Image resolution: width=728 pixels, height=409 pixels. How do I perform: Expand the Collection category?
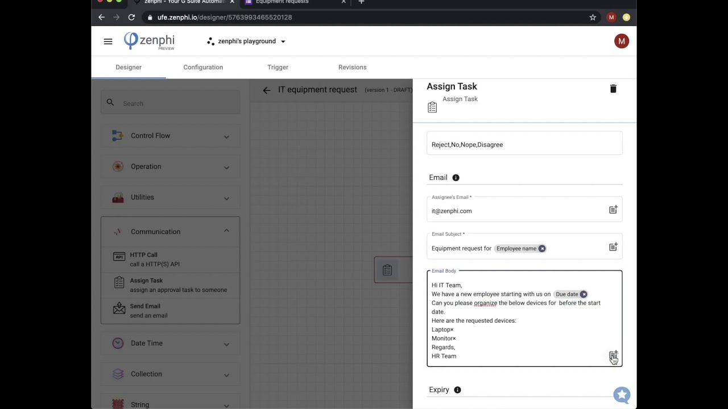[x=170, y=374]
